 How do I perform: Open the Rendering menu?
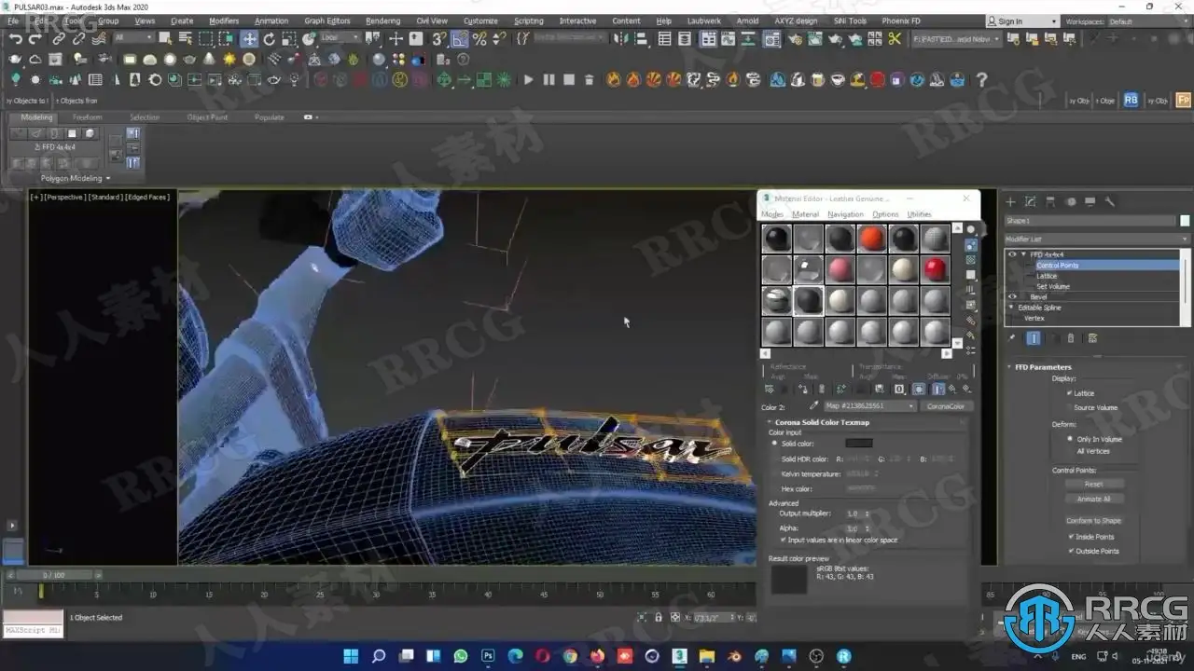(x=382, y=21)
